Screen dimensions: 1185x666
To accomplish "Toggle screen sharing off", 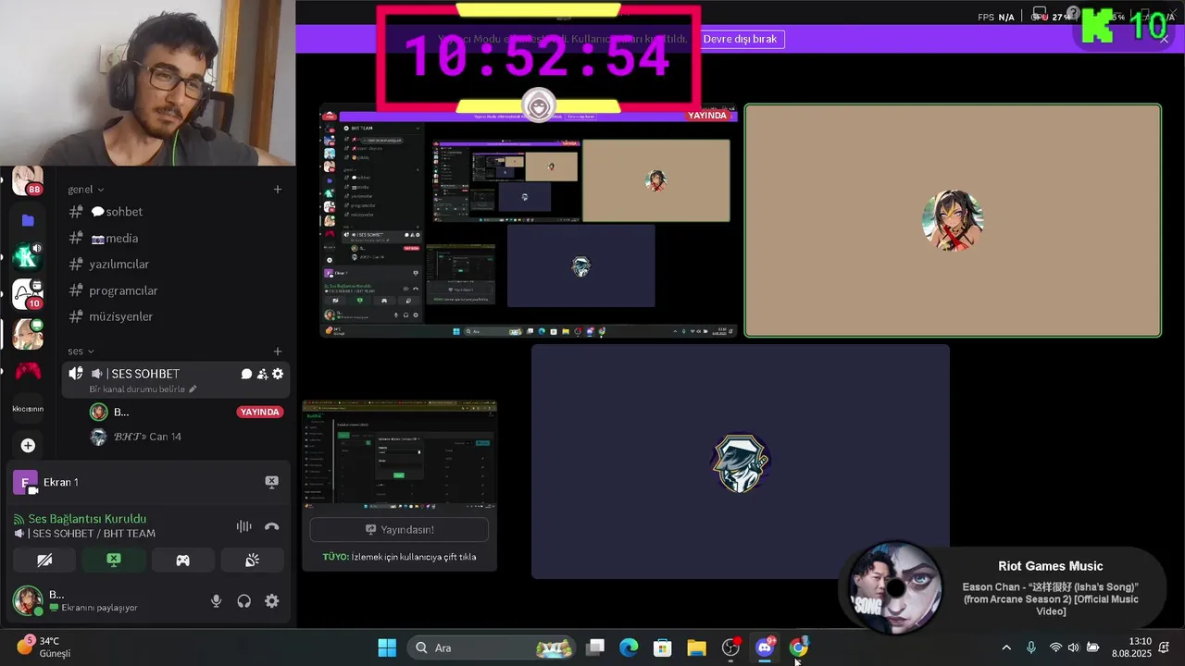I will click(x=113, y=560).
